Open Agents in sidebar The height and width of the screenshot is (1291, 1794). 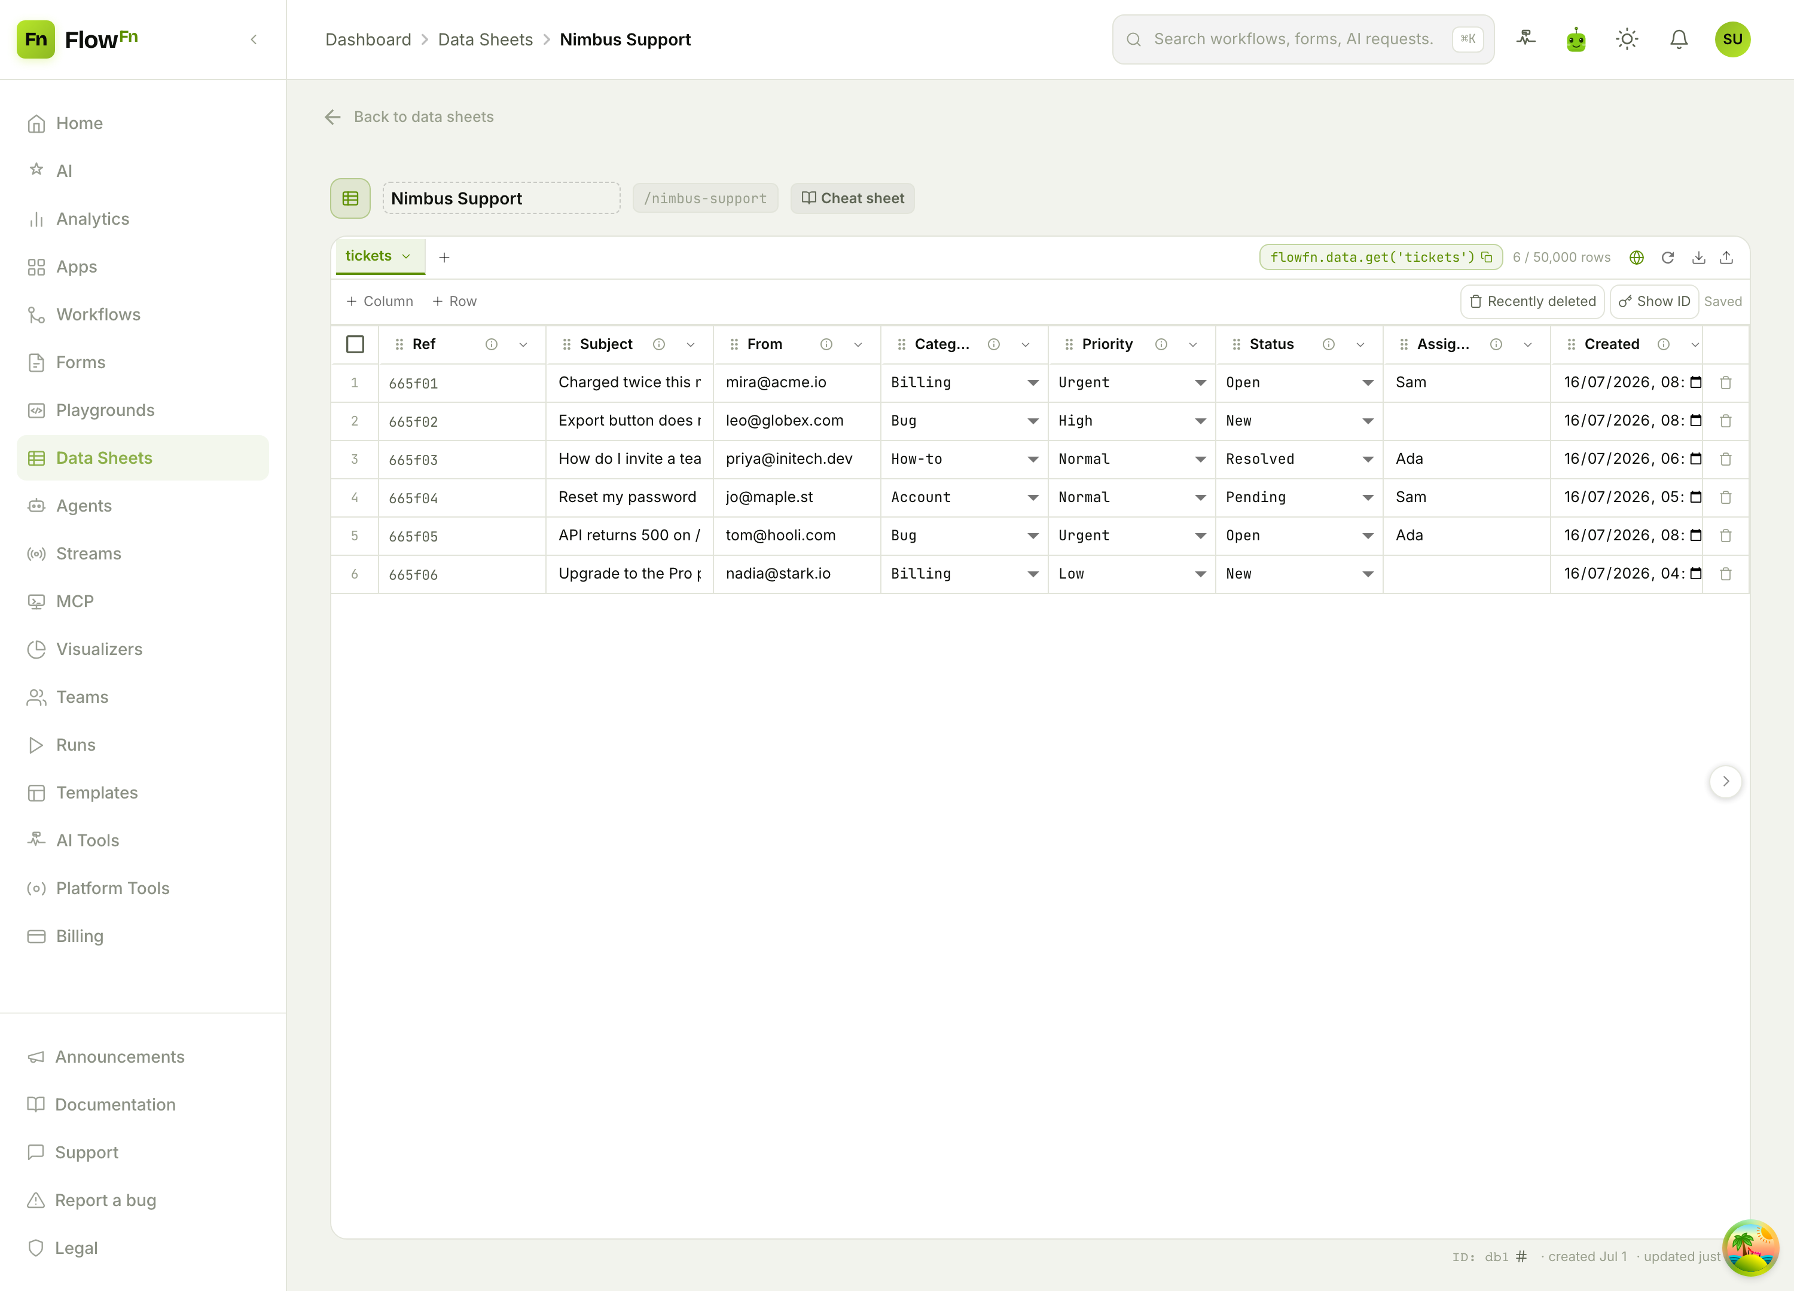(x=142, y=506)
